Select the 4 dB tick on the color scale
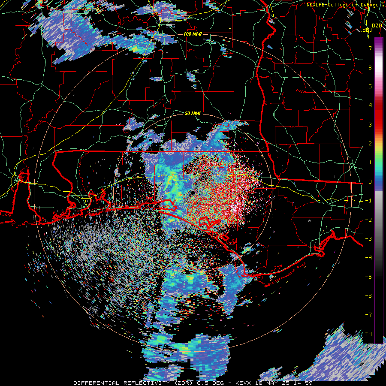 click(370, 106)
